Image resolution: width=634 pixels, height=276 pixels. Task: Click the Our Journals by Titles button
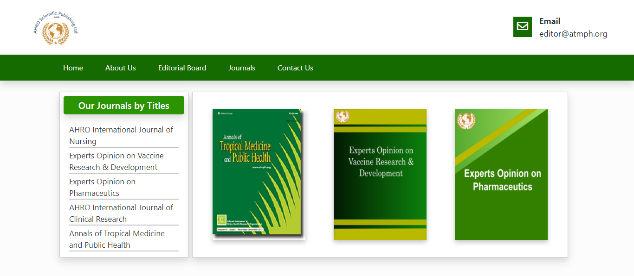[124, 105]
